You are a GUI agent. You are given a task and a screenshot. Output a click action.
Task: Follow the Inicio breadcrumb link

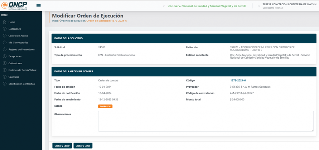pyautogui.click(x=55, y=21)
